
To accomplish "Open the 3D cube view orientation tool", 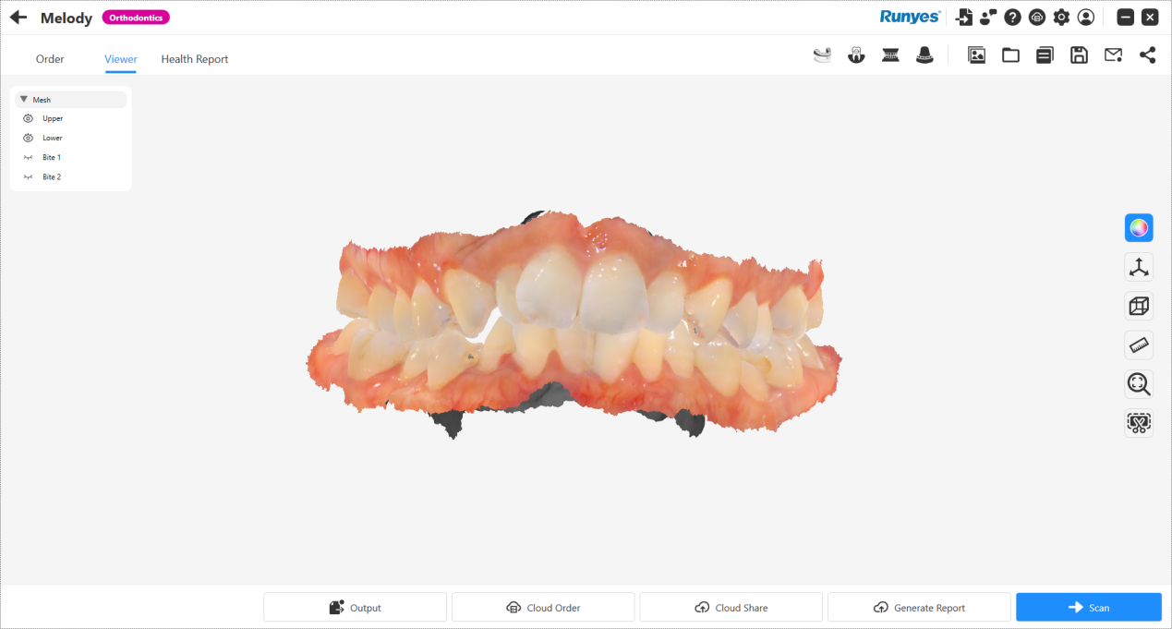I will (x=1139, y=306).
